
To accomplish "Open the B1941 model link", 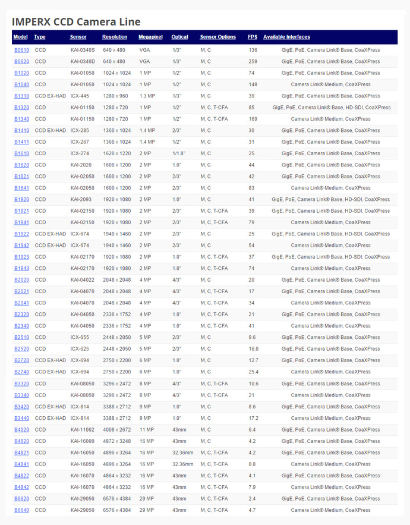I will [22, 222].
